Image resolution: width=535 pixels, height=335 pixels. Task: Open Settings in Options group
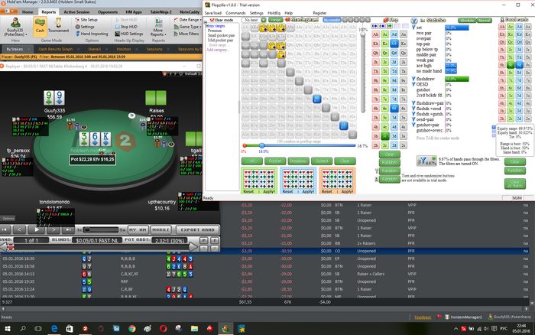click(x=85, y=27)
